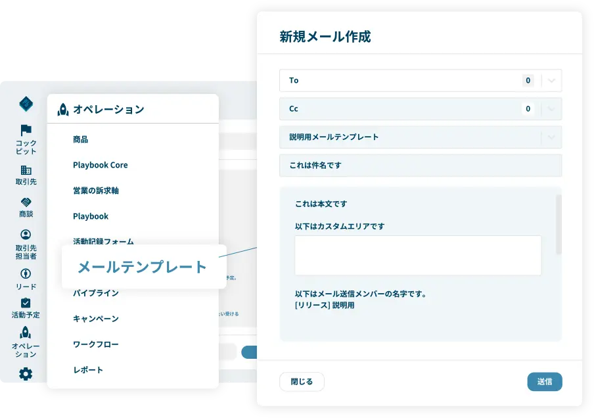Click 閉じる to close the email dialog
Image resolution: width=594 pixels, height=418 pixels.
[302, 381]
